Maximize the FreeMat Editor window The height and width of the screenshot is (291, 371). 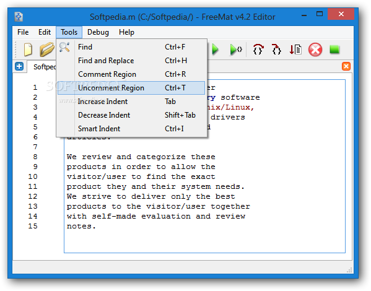[320, 14]
